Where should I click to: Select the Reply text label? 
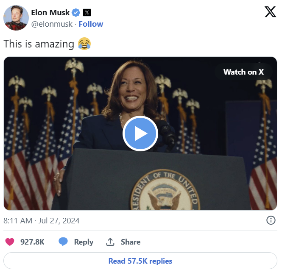click(x=84, y=242)
